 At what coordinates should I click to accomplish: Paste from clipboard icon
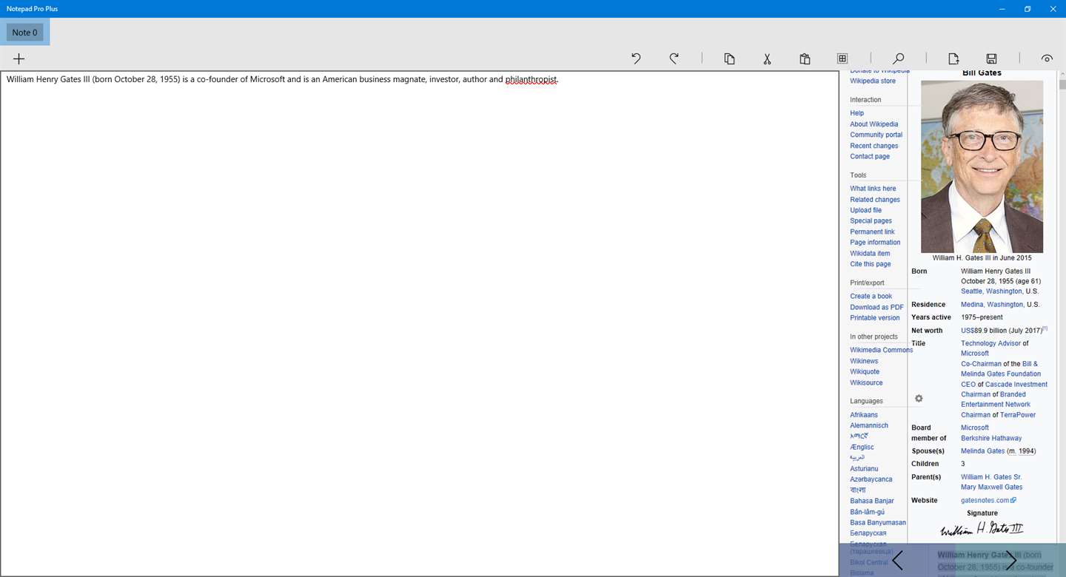805,58
